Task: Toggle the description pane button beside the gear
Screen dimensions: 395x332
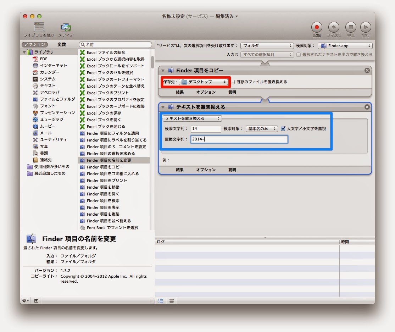Action: 36,301
